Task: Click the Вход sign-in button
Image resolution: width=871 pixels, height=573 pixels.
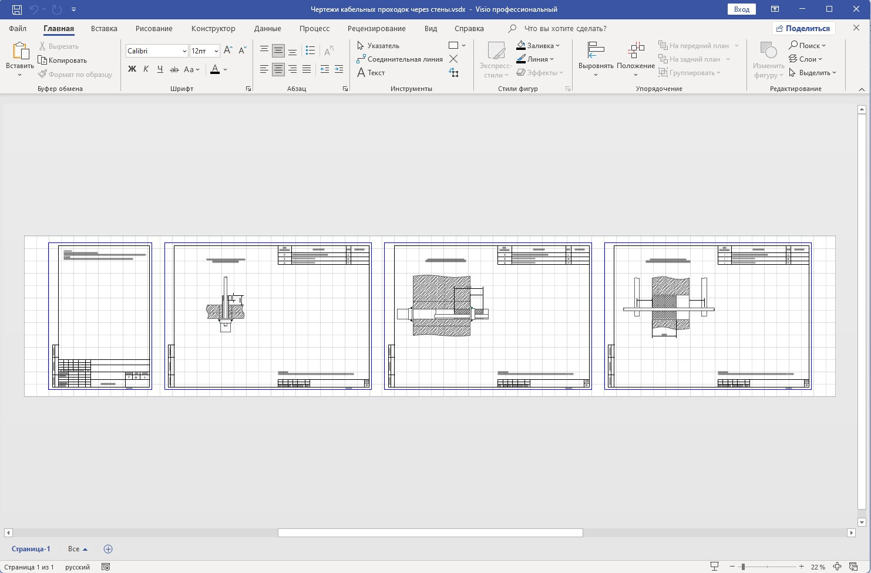Action: 742,9
